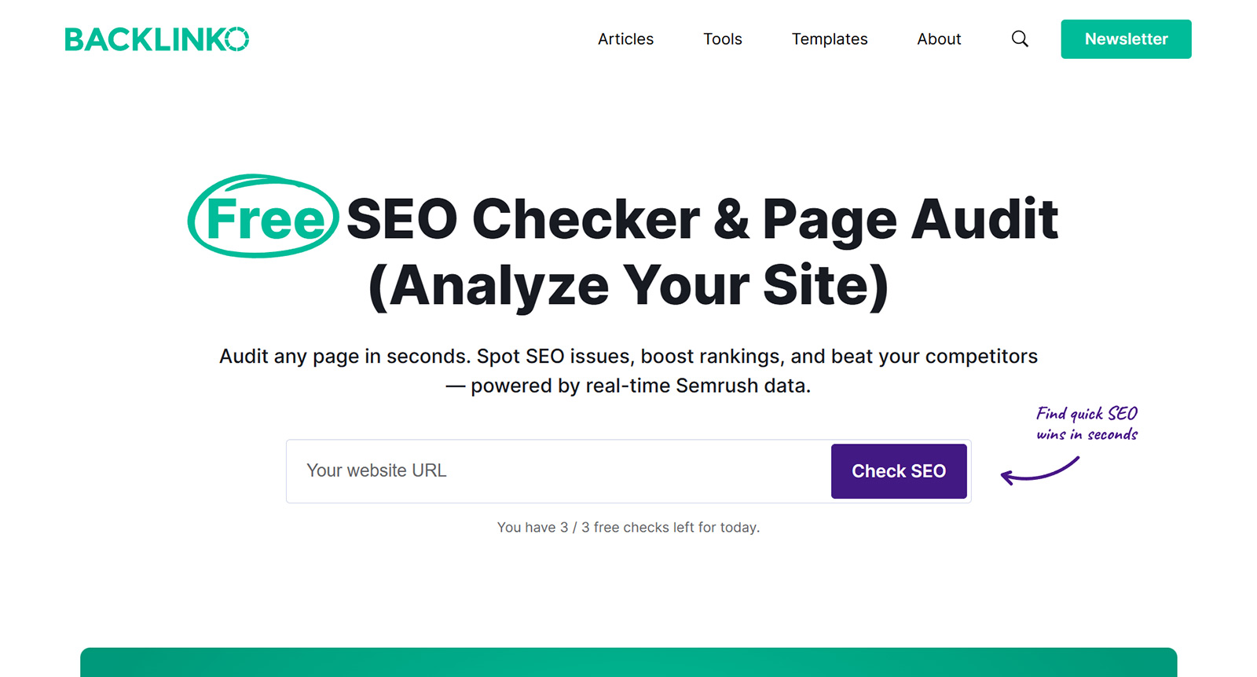Screen dimensions: 1257x677
Task: Click the Backlinko logo to go home
Action: point(156,38)
